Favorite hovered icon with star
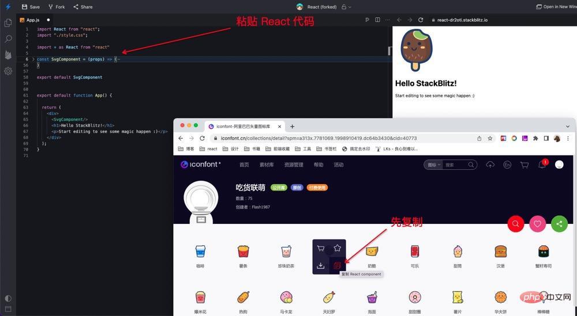The image size is (577, 316). point(337,249)
